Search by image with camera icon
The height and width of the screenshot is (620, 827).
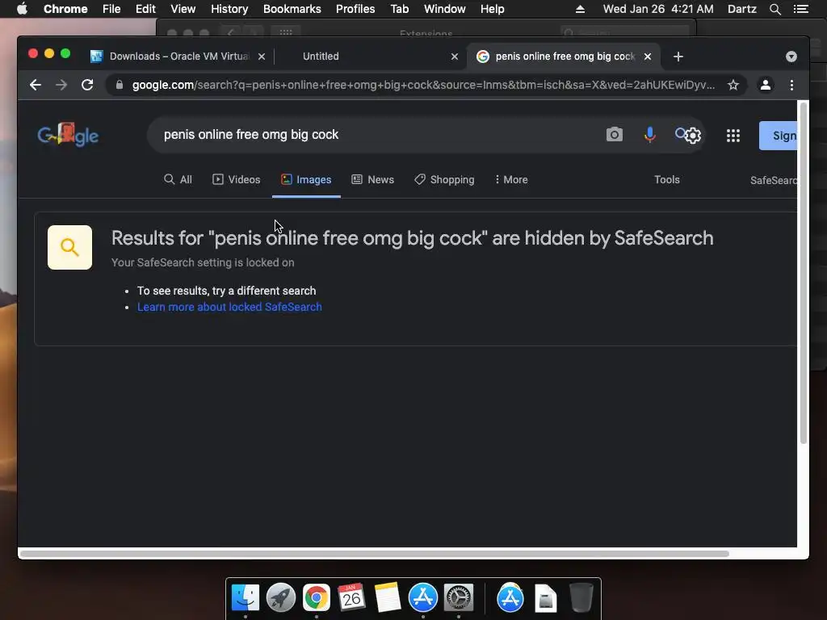[615, 135]
